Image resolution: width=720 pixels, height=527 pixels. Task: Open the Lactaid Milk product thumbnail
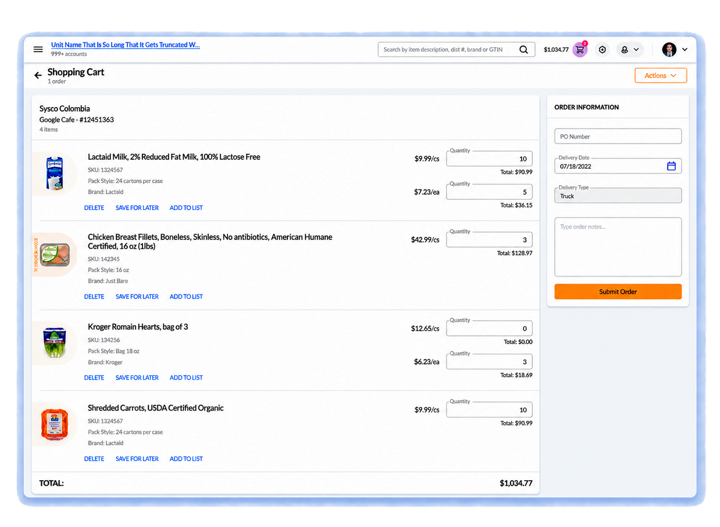55,173
